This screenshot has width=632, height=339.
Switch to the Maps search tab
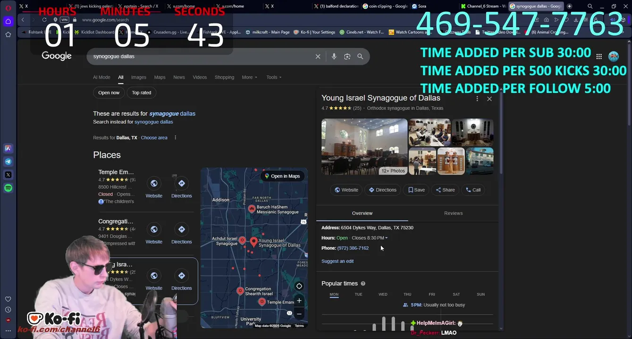pos(160,77)
